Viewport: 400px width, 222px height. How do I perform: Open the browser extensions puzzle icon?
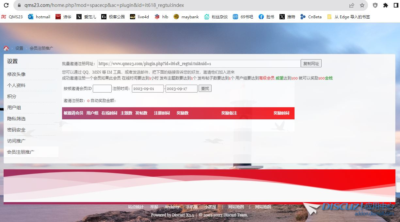386,5
